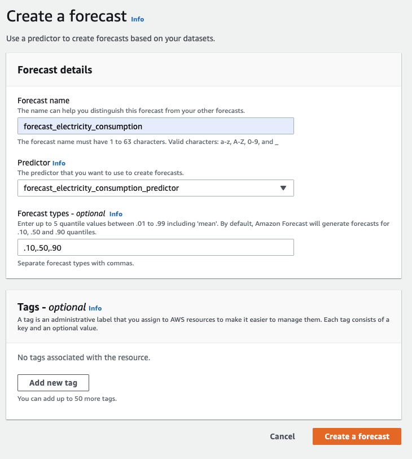Click the Use a predictor description text
This screenshot has width=412, height=459.
(111, 39)
